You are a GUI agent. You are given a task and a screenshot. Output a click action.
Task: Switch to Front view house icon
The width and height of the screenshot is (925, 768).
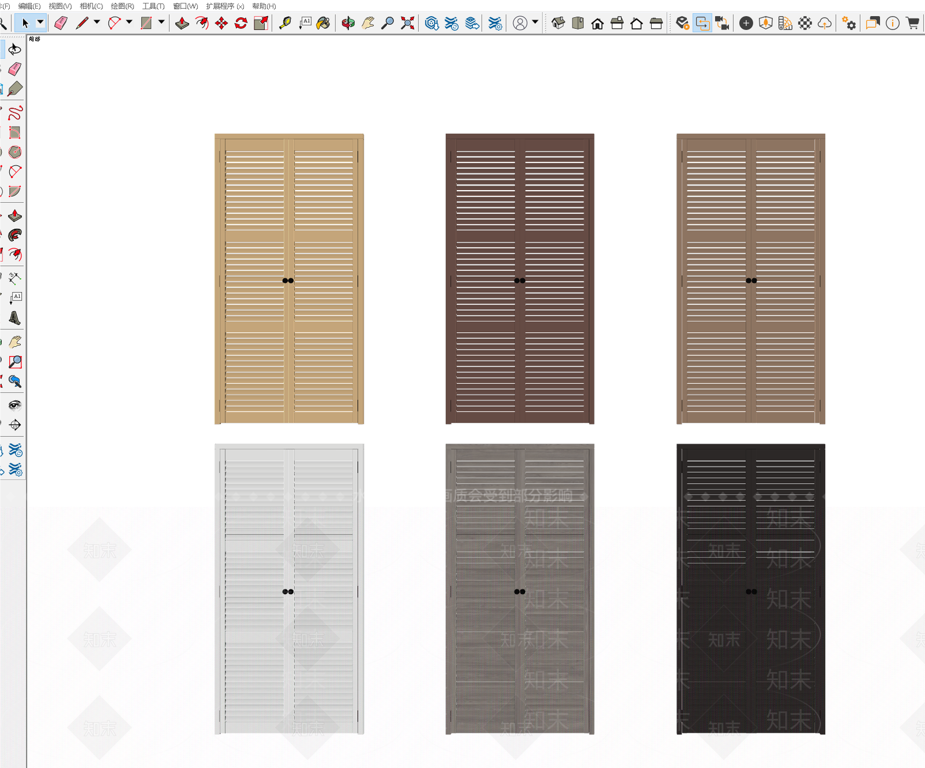tap(597, 23)
